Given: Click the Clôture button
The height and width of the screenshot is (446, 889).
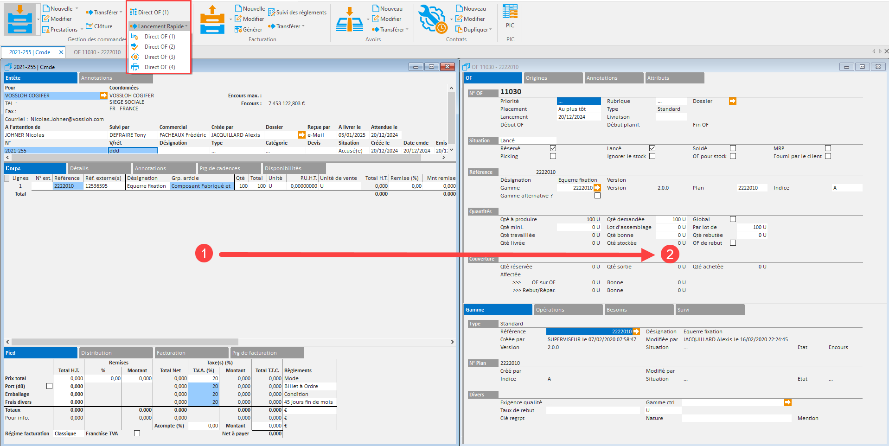Looking at the screenshot, I should point(99,26).
